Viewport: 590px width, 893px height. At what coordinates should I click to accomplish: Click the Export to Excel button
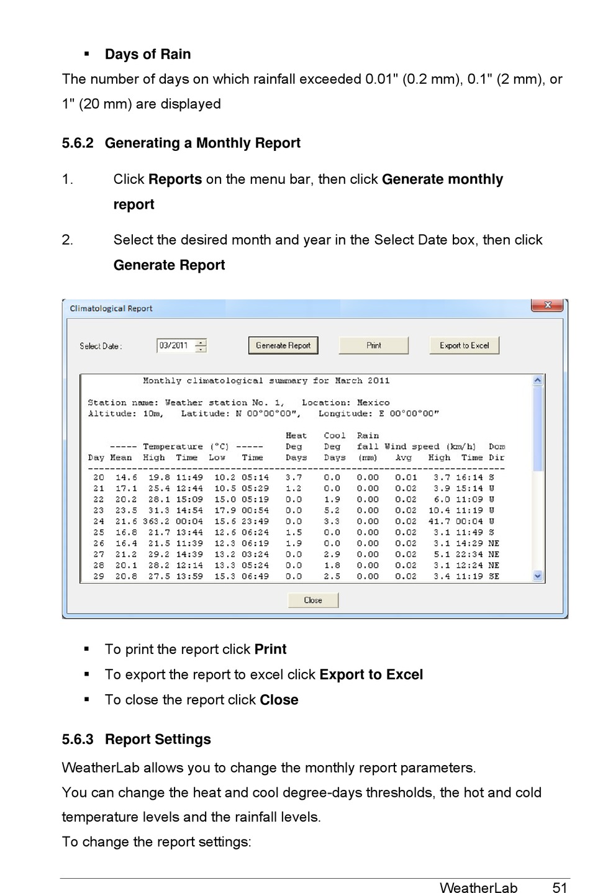465,345
